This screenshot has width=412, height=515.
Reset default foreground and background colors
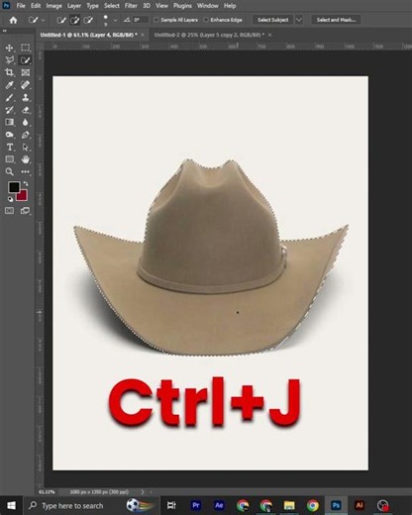coord(10,199)
